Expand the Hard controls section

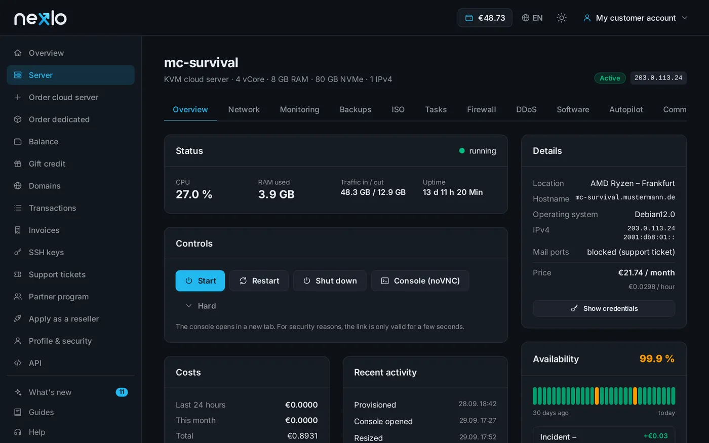[201, 306]
